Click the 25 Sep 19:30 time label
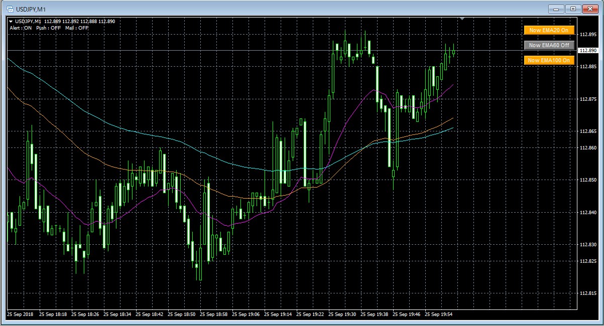Screen dimensions: 604x326 (342, 314)
